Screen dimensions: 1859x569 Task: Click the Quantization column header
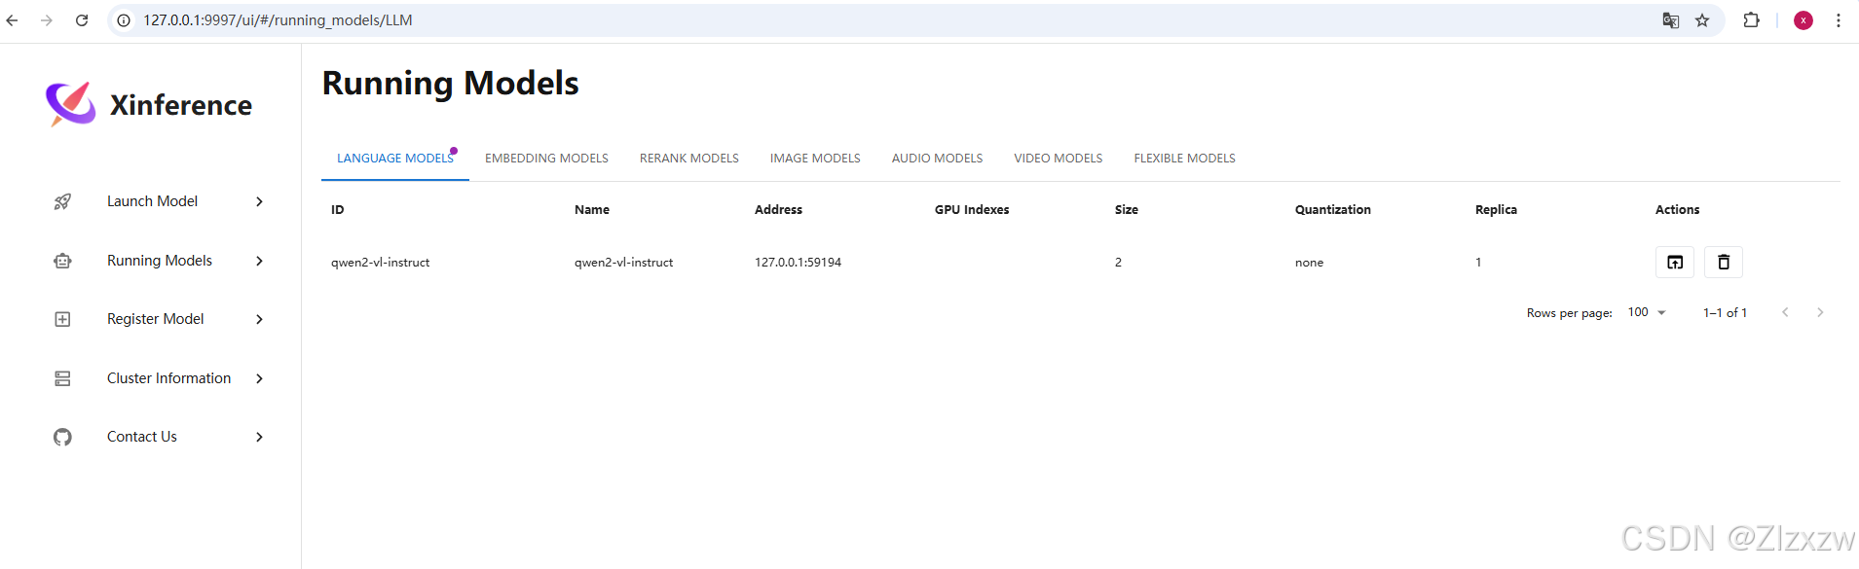tap(1333, 210)
